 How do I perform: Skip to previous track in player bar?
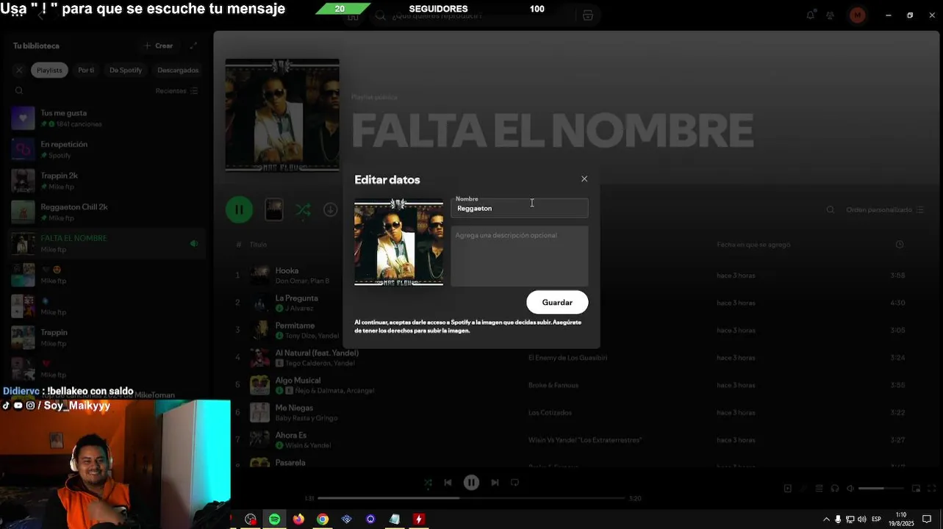(448, 483)
